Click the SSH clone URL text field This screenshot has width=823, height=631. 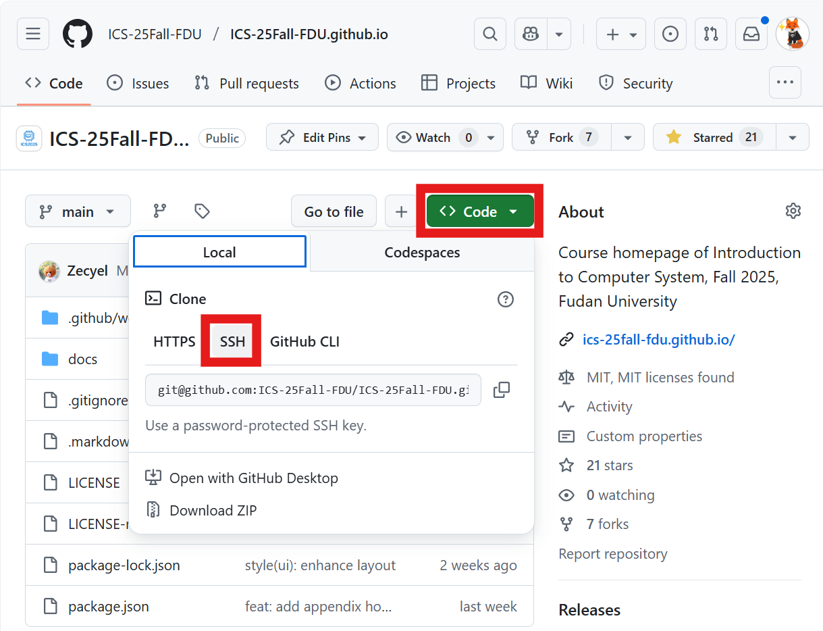tap(313, 390)
